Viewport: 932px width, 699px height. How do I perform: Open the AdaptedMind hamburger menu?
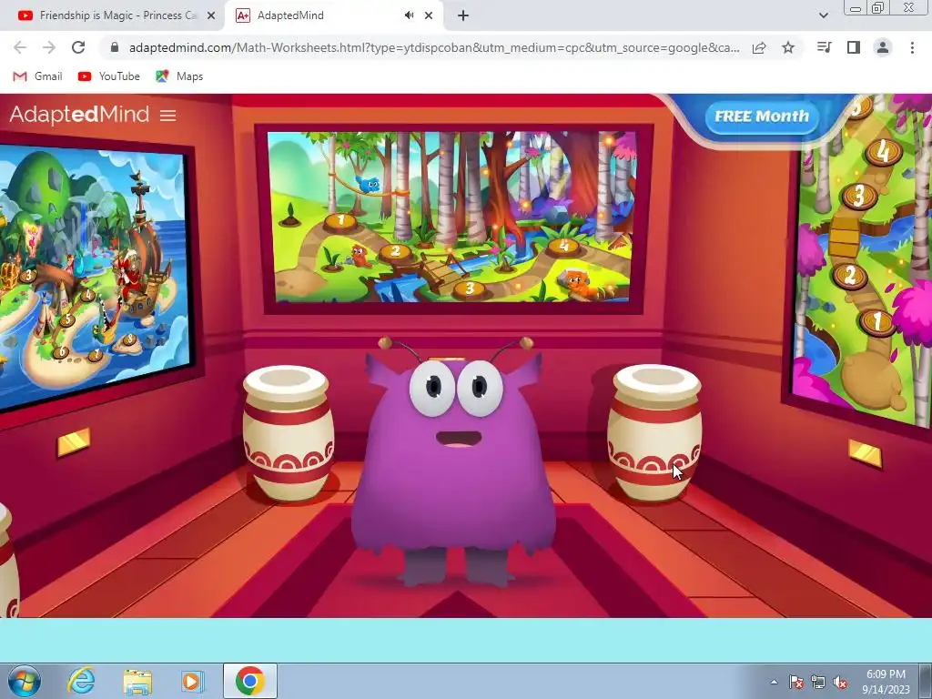[x=168, y=116]
